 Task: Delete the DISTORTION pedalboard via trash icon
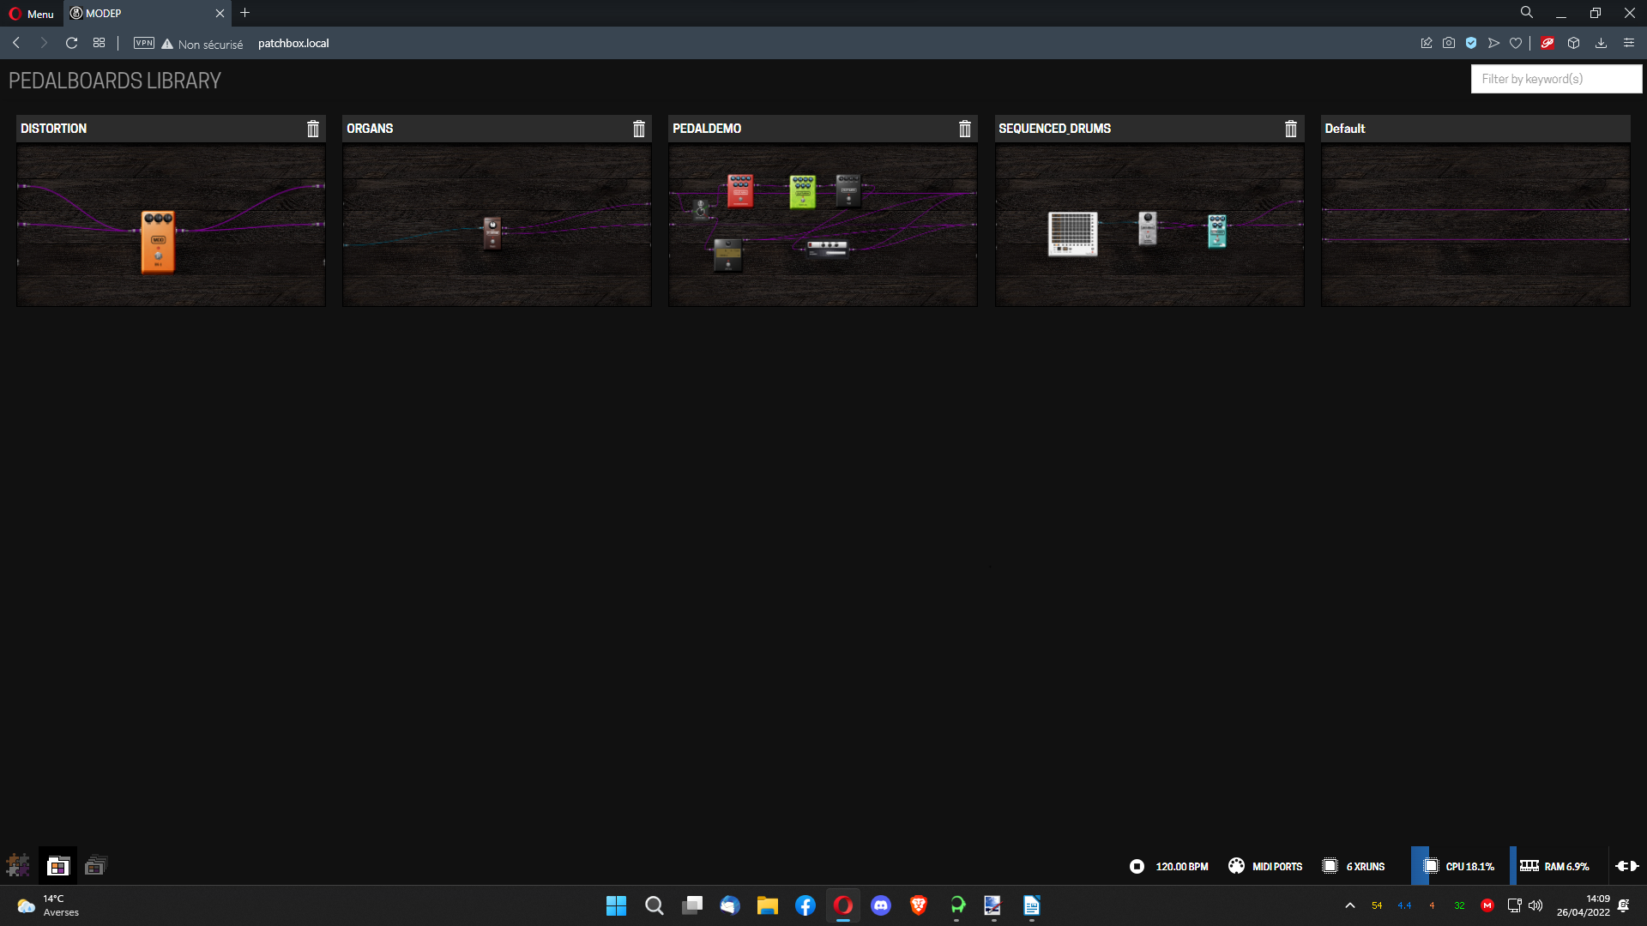pyautogui.click(x=313, y=129)
